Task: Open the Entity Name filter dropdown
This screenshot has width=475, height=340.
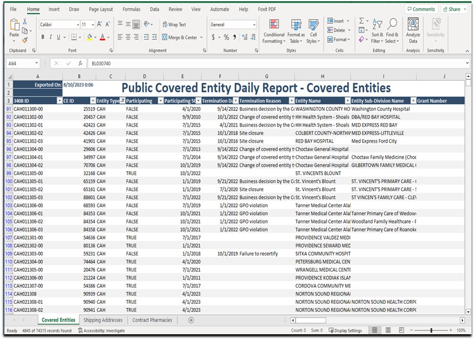Action: pos(347,101)
